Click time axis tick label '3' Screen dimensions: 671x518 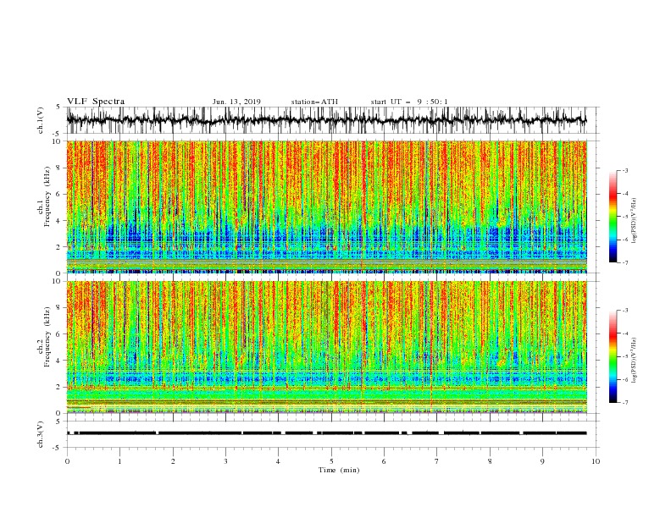(x=225, y=461)
